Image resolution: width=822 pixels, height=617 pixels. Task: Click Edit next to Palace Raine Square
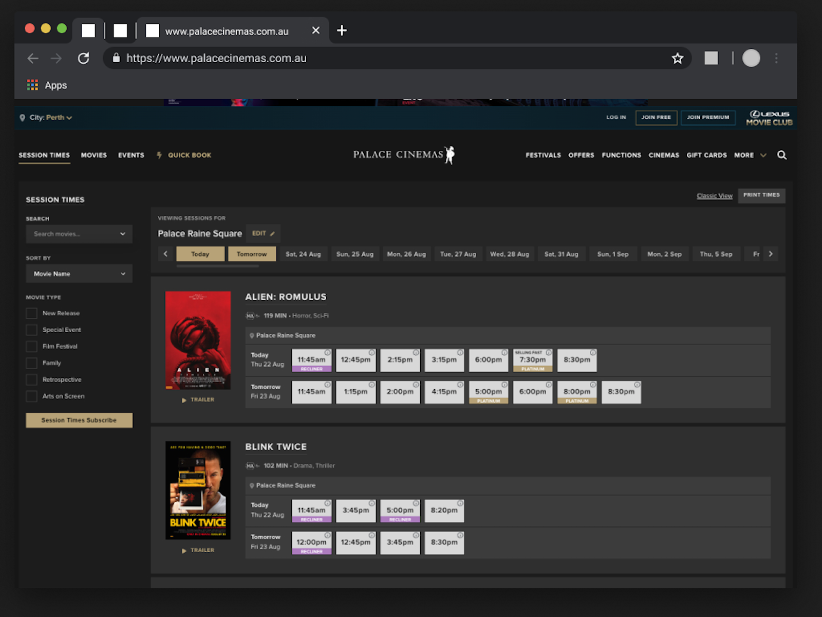[x=263, y=233]
